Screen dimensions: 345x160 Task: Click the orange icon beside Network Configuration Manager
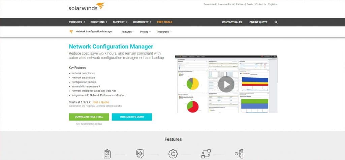tap(71, 32)
